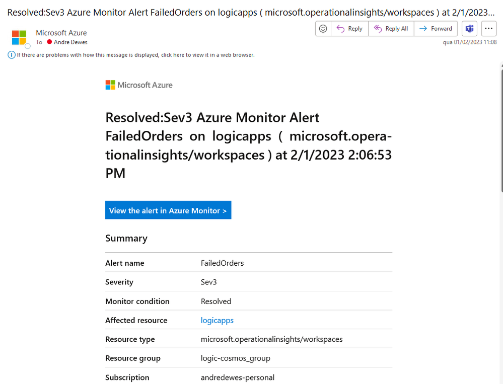This screenshot has height=384, width=503.
Task: Open the emoji reaction smiley icon
Action: coord(323,29)
